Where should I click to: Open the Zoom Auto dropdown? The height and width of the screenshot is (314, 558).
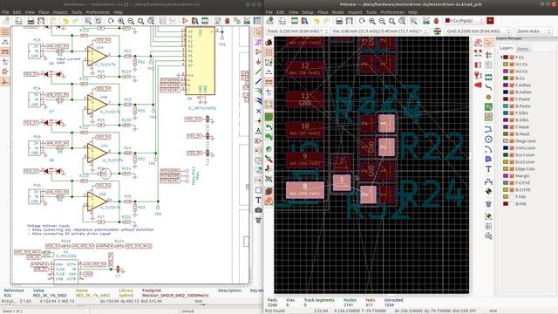[534, 31]
